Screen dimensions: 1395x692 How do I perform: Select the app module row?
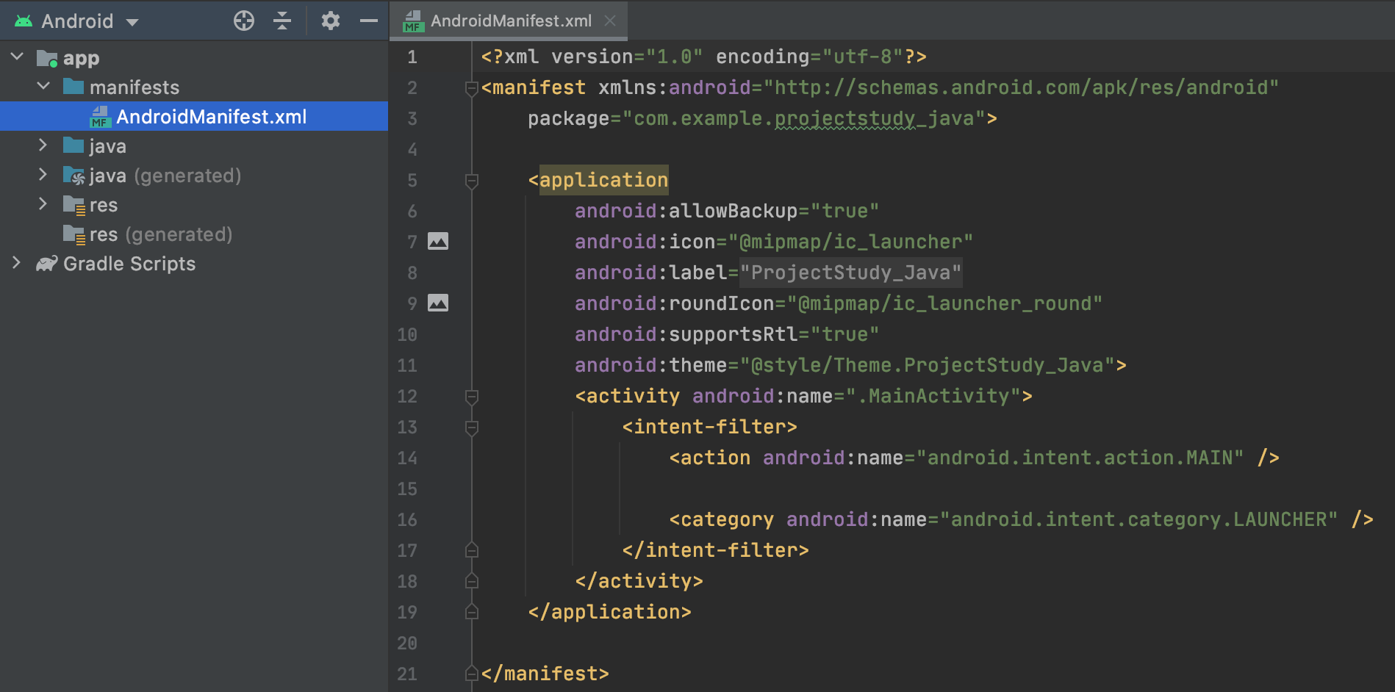194,57
